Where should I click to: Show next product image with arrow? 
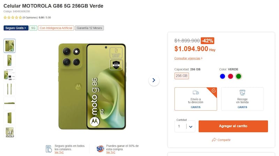(x=154, y=81)
